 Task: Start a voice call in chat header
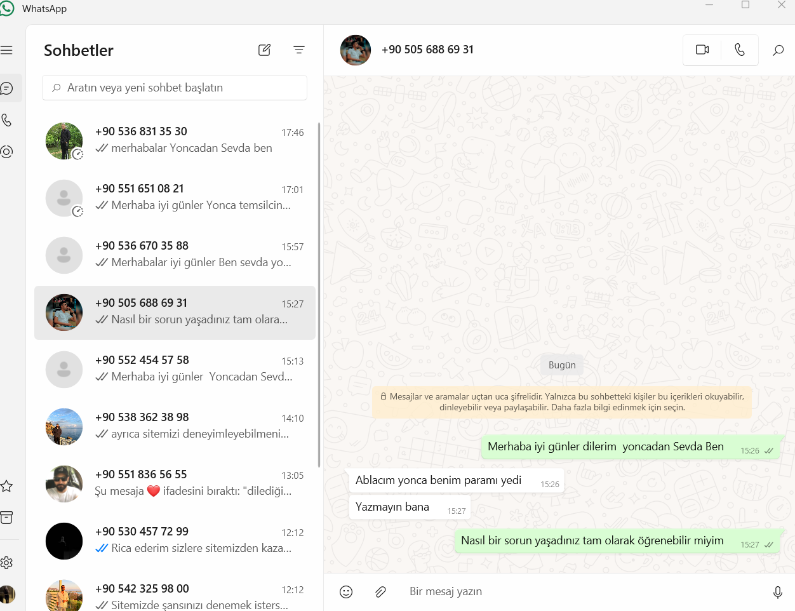click(740, 50)
